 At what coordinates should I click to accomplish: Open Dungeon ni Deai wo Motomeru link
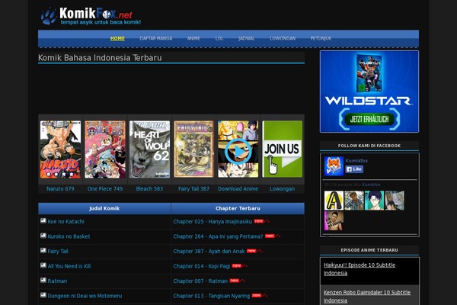[85, 296]
